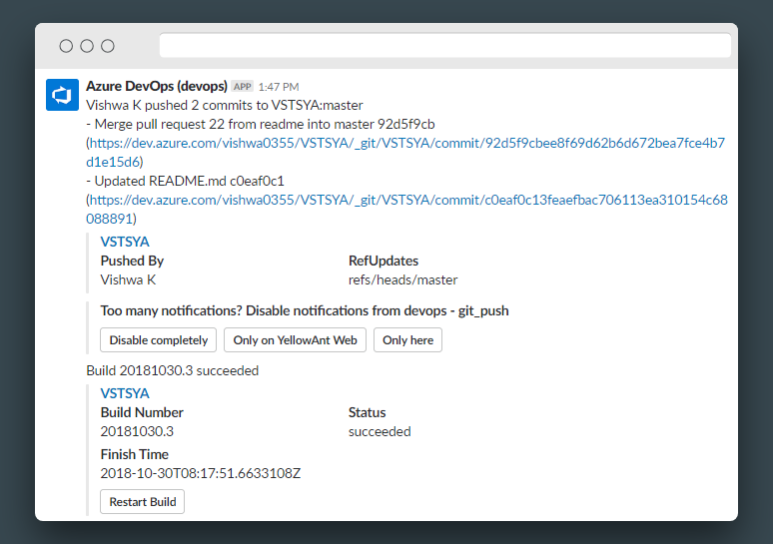
Task: Click the Azure DevOps app avatar icon
Action: [x=62, y=95]
